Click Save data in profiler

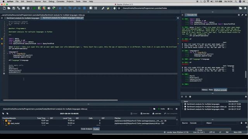145,114
